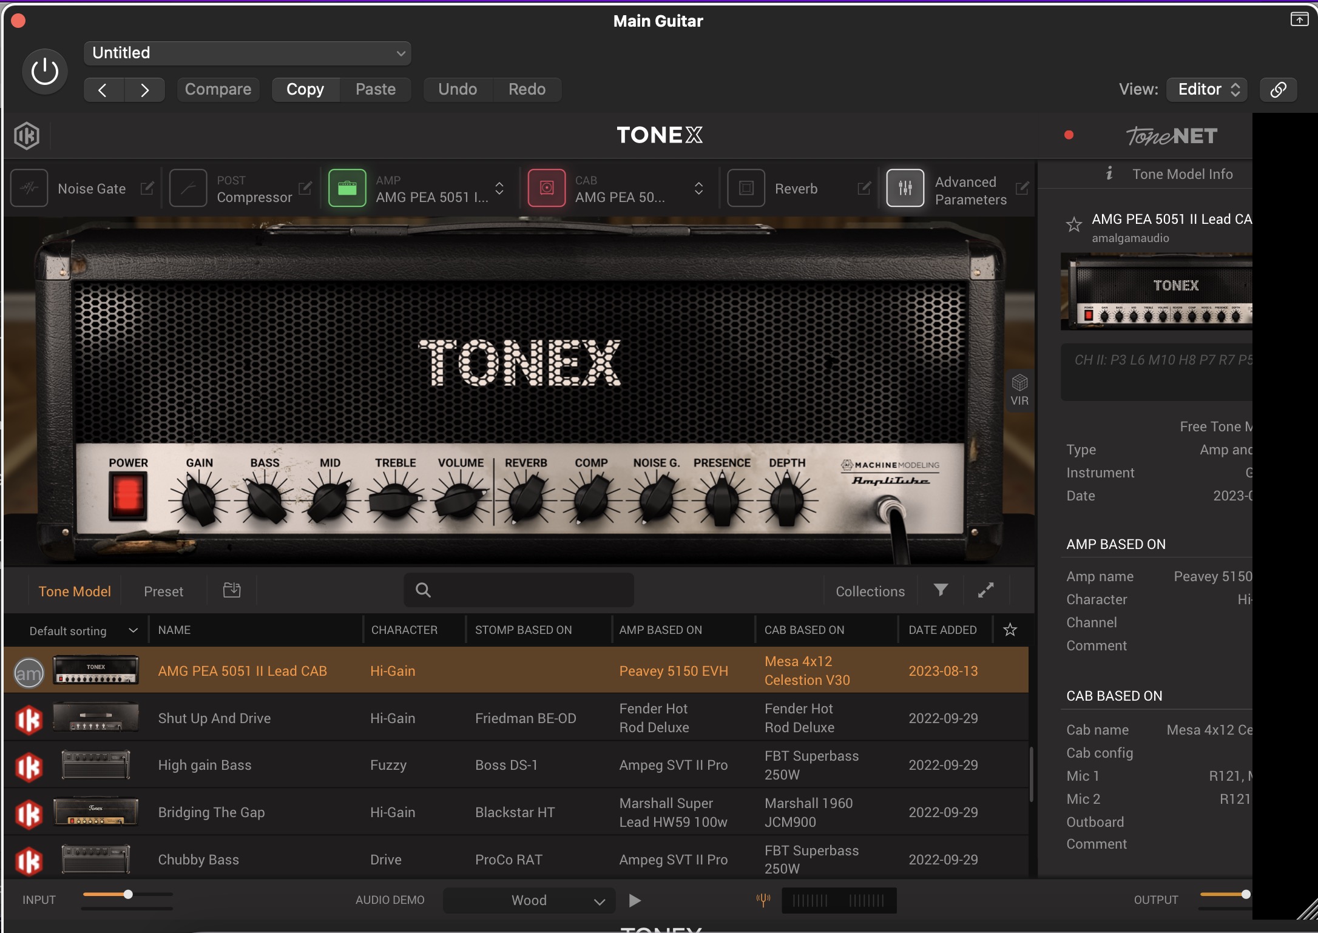1318x933 pixels.
Task: Click the save preset icon
Action: click(x=232, y=590)
